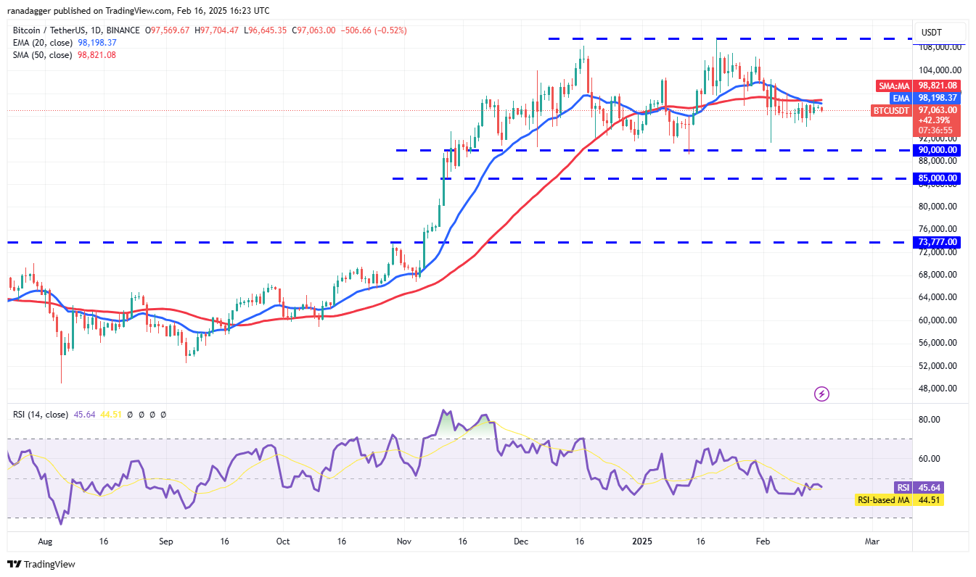Viewport: 976px width, 577px height.
Task: Click the purple lightning bolt quick-trade icon
Action: pyautogui.click(x=821, y=394)
